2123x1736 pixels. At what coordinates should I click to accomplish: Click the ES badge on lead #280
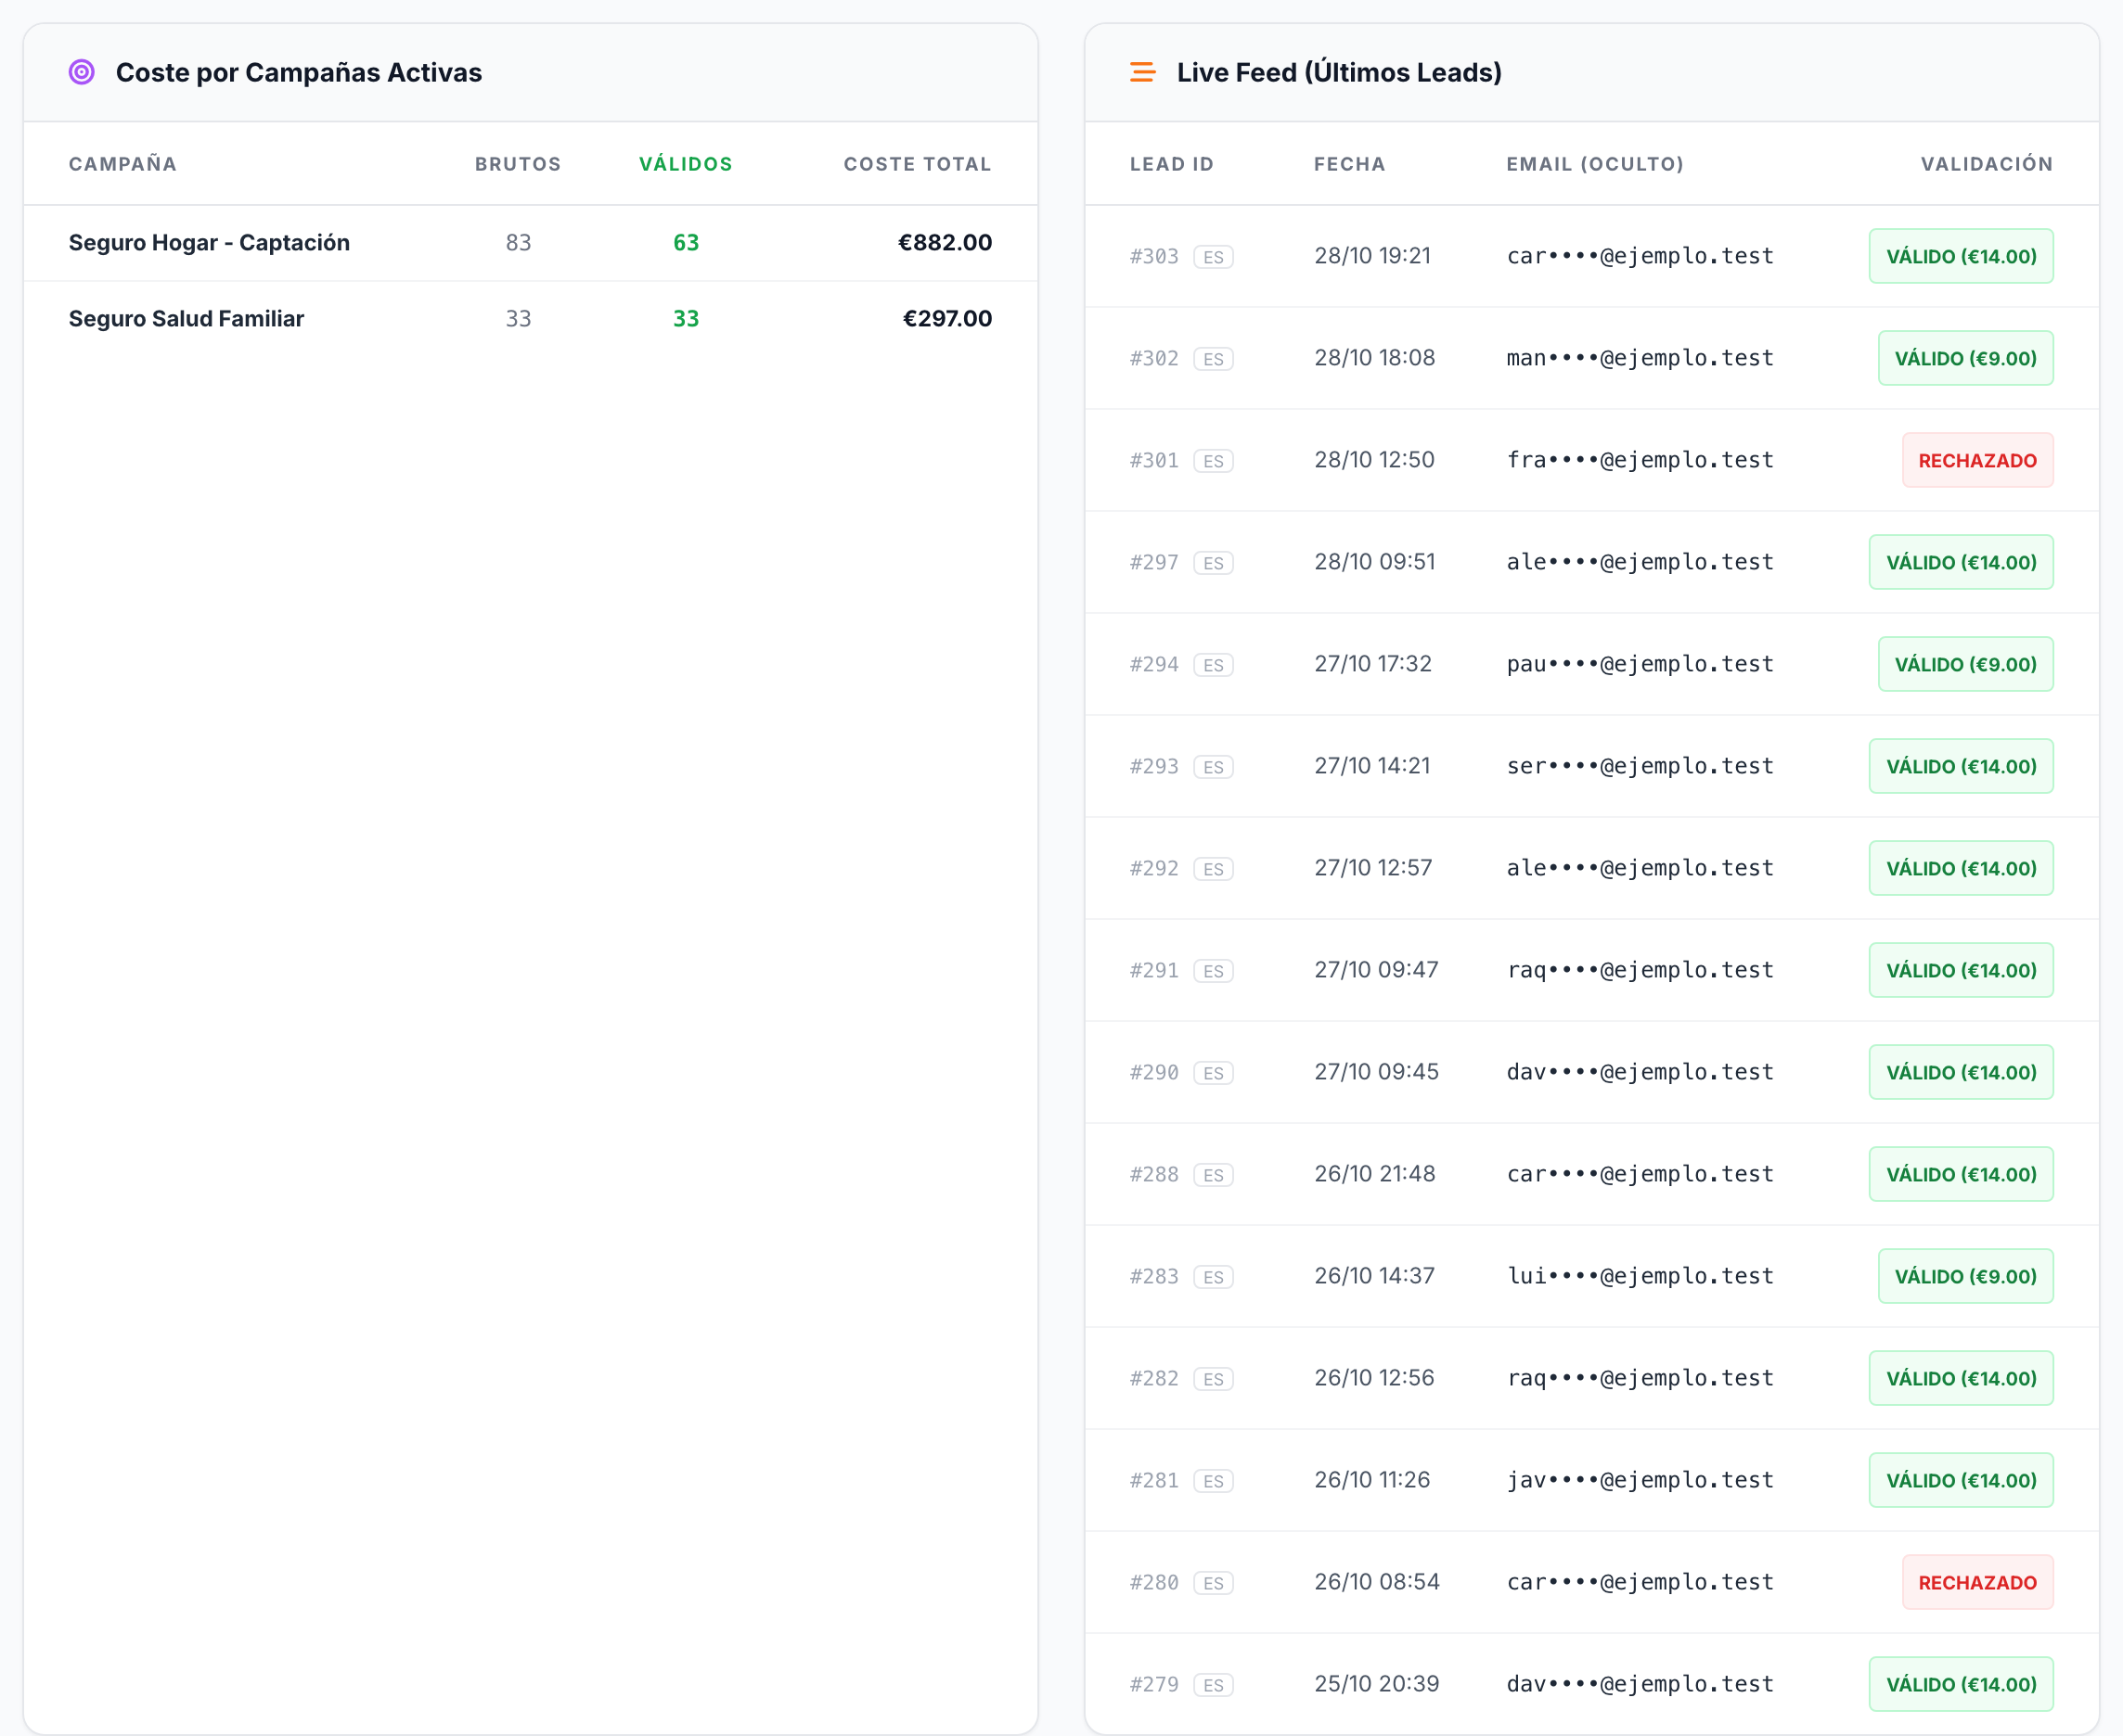pos(1214,1583)
